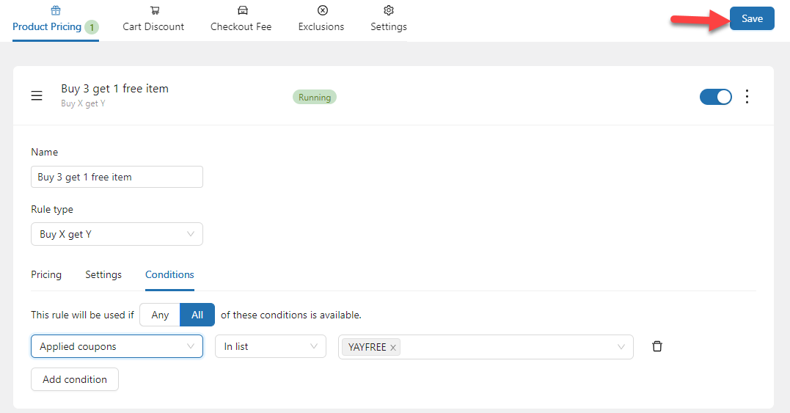
Task: Select Any conditions match option
Action: (160, 315)
